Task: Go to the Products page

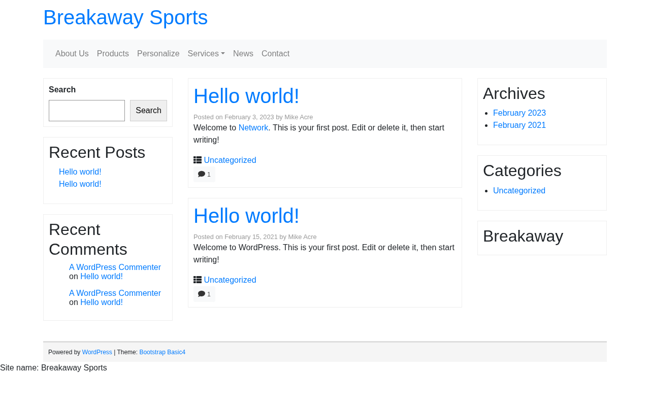Action: point(113,54)
